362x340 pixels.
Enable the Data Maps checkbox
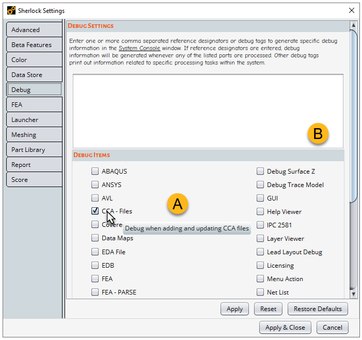[x=95, y=238]
